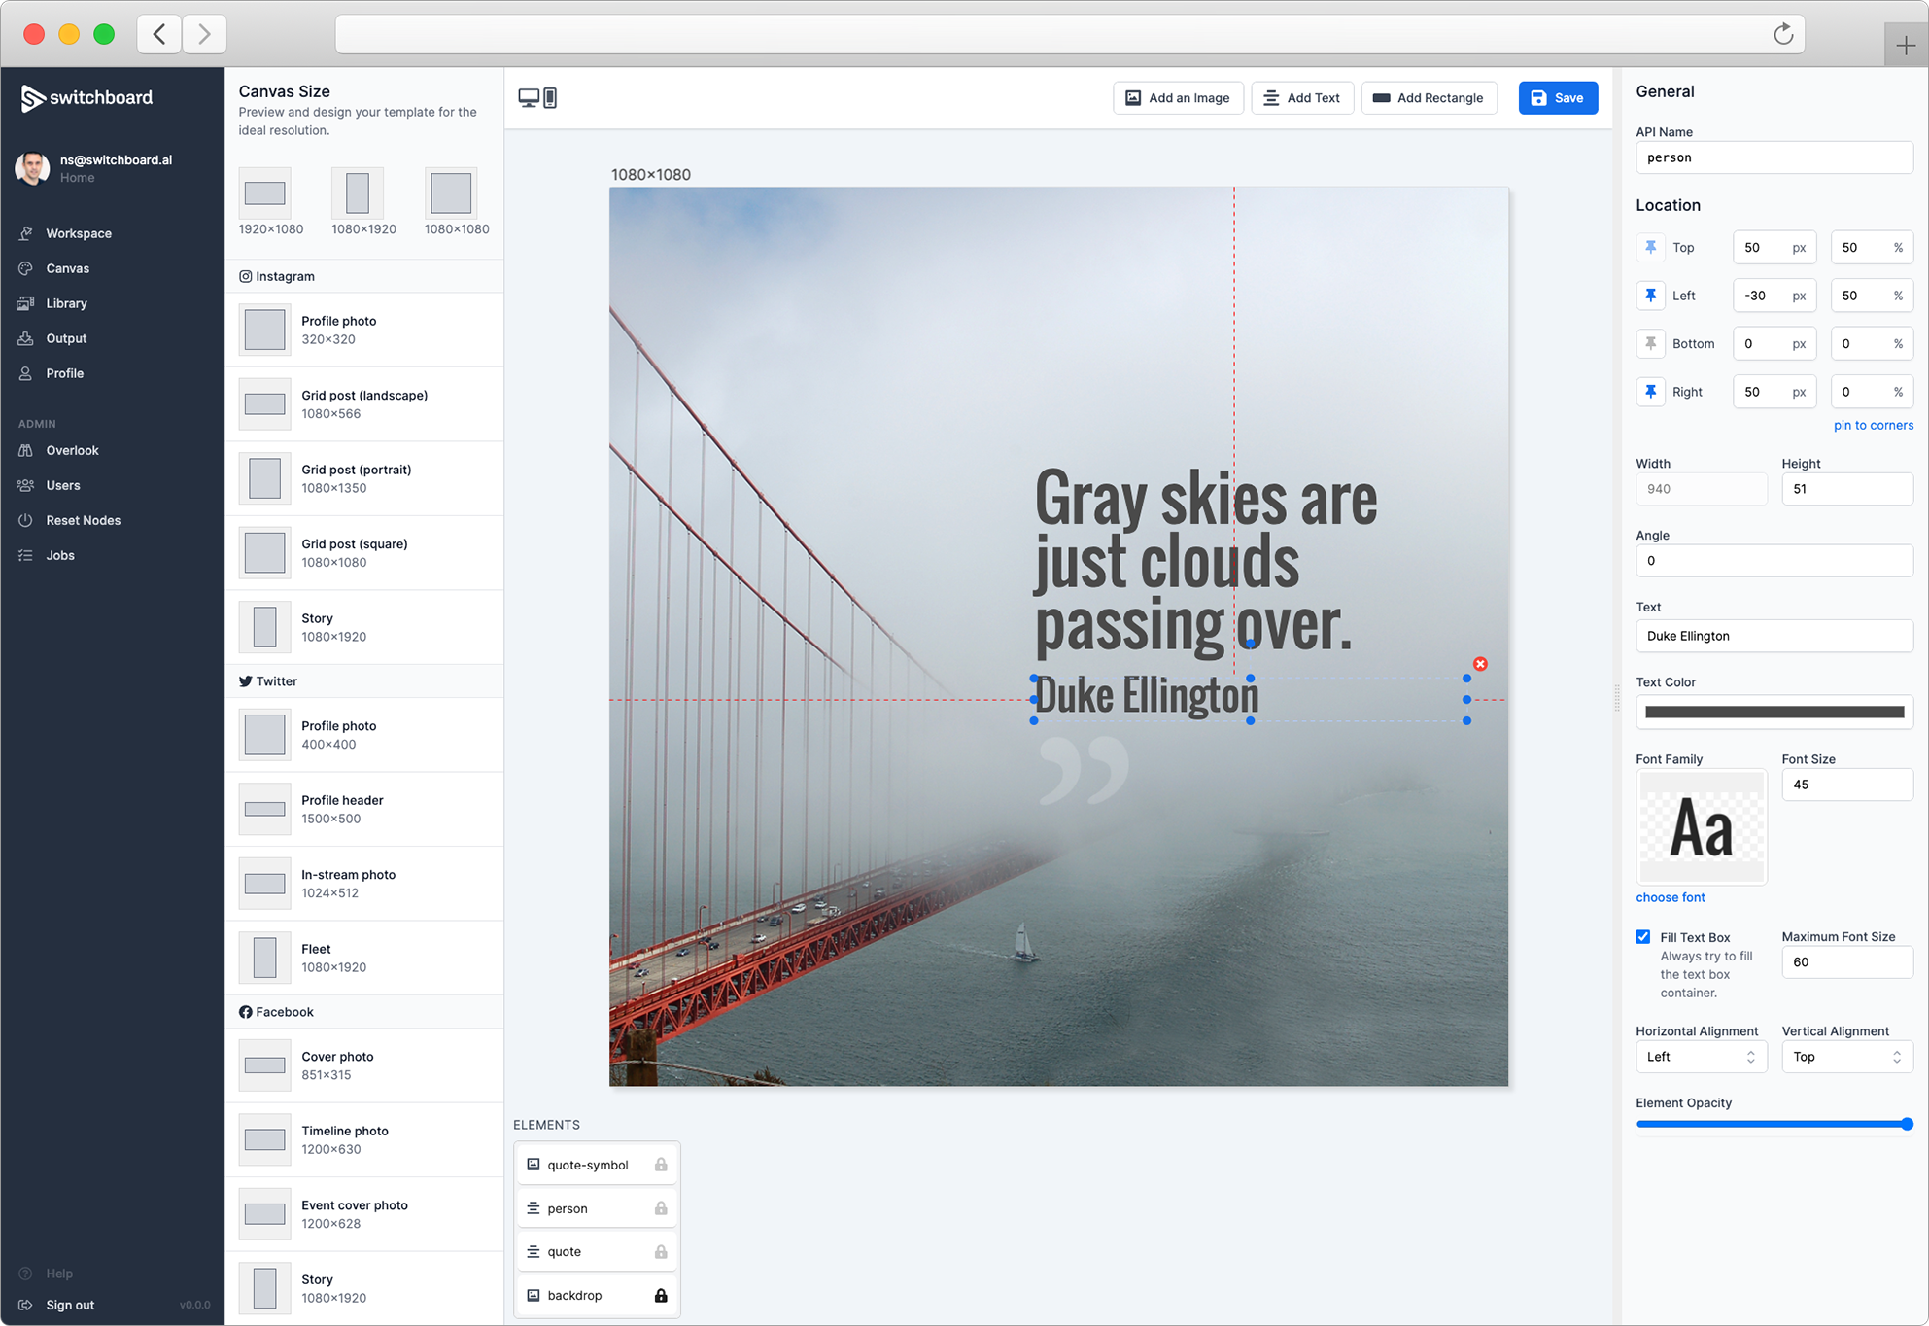The width and height of the screenshot is (1929, 1326).
Task: Drag the Element Opacity slider
Action: (x=1903, y=1124)
